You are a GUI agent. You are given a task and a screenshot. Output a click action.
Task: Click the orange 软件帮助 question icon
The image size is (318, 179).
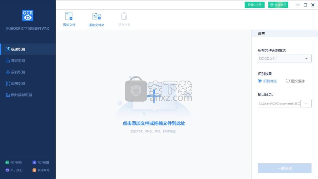pos(34,170)
